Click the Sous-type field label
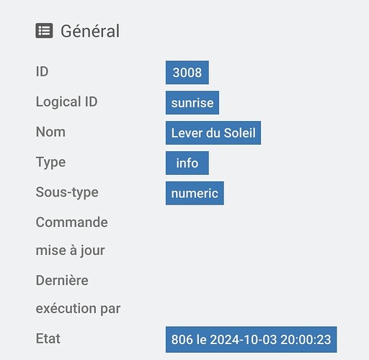The height and width of the screenshot is (360, 369). 67,192
